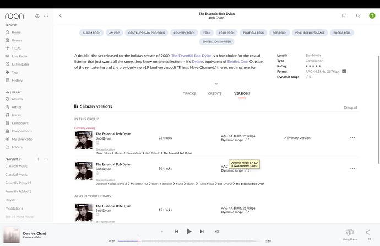This screenshot has width=380, height=246.
Task: Open the Danny's Chant now playing artwork
Action: pos(12,235)
